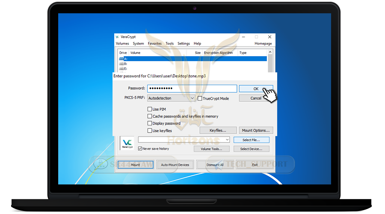
Task: Click the Drive column header
Action: point(123,53)
